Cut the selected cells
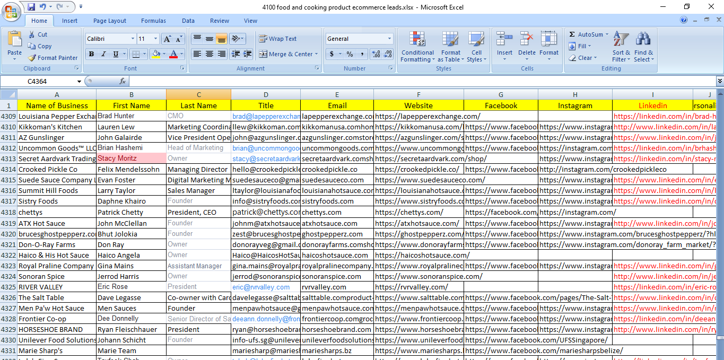 tap(38, 34)
